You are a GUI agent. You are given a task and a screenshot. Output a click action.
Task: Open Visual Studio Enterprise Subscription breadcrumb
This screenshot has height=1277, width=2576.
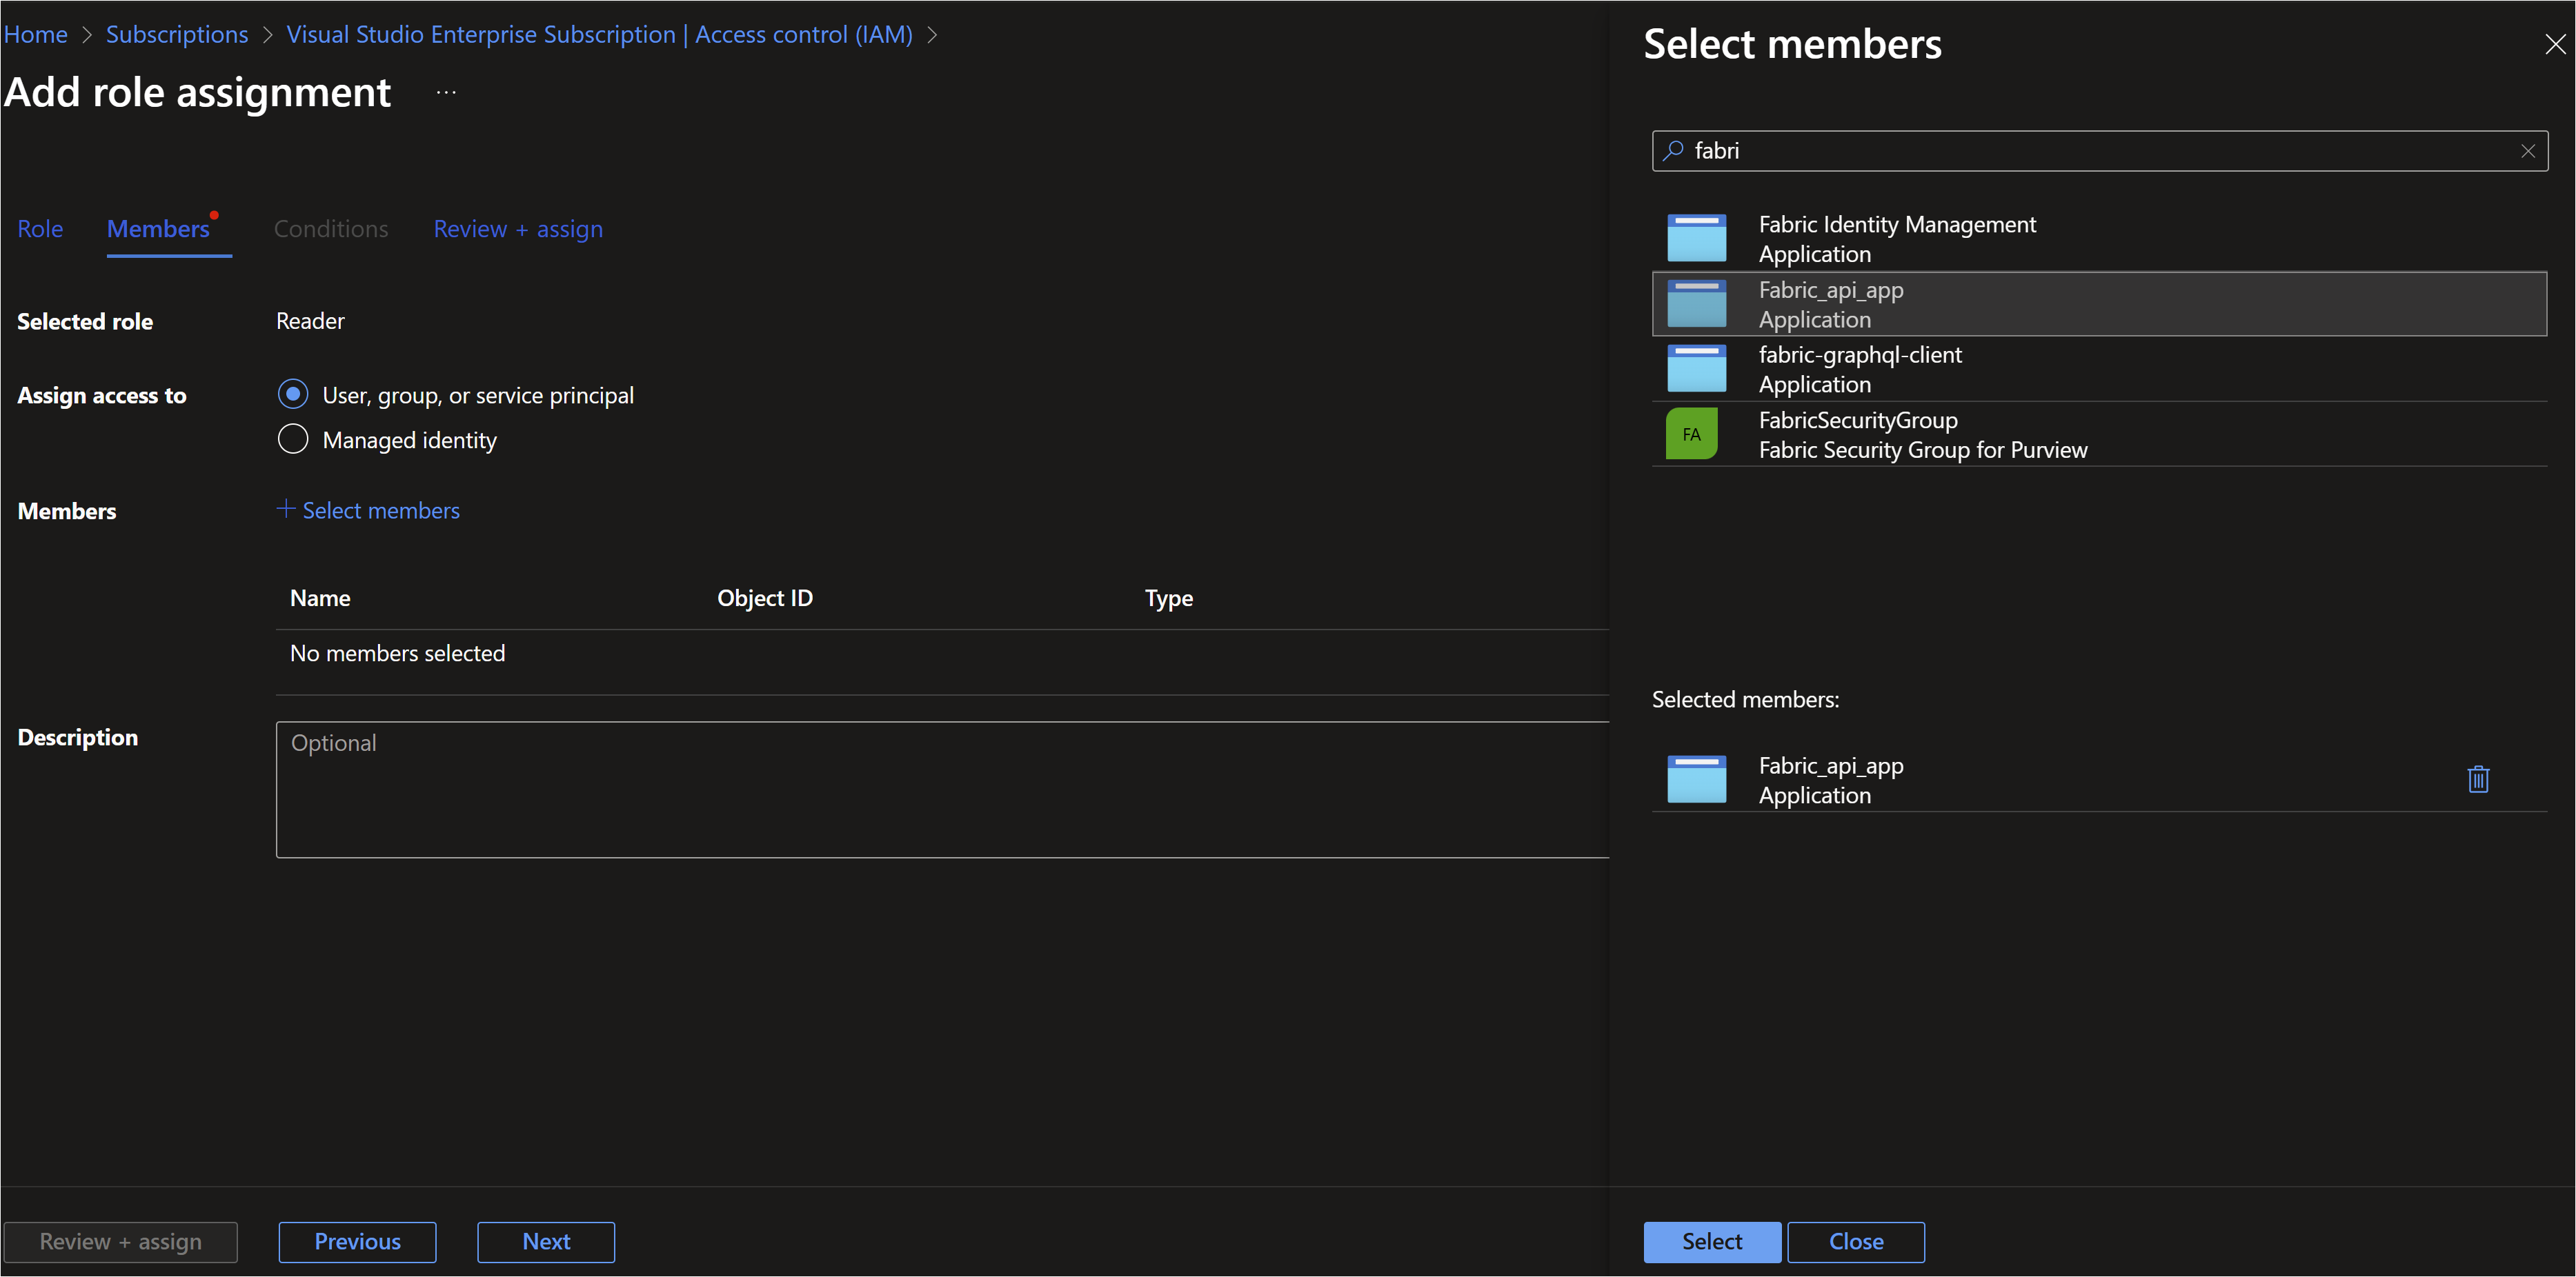600,34
